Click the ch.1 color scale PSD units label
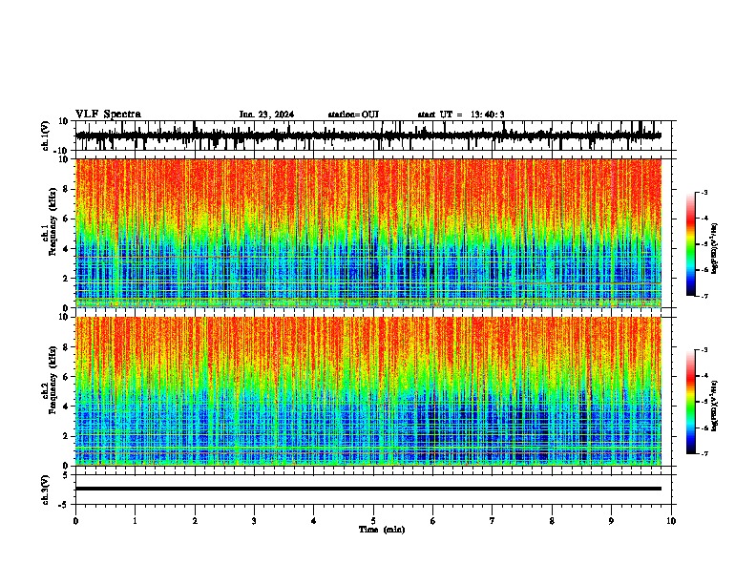The width and height of the screenshot is (756, 584). [x=715, y=248]
